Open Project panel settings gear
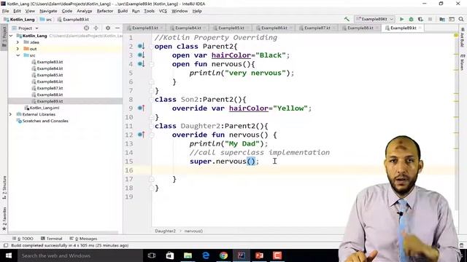This screenshot has height=262, width=467. point(108,28)
